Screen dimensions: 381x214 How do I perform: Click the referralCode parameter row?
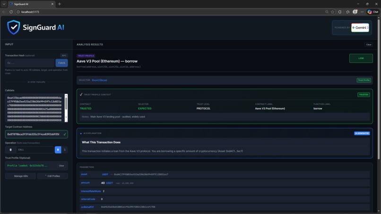(225, 199)
